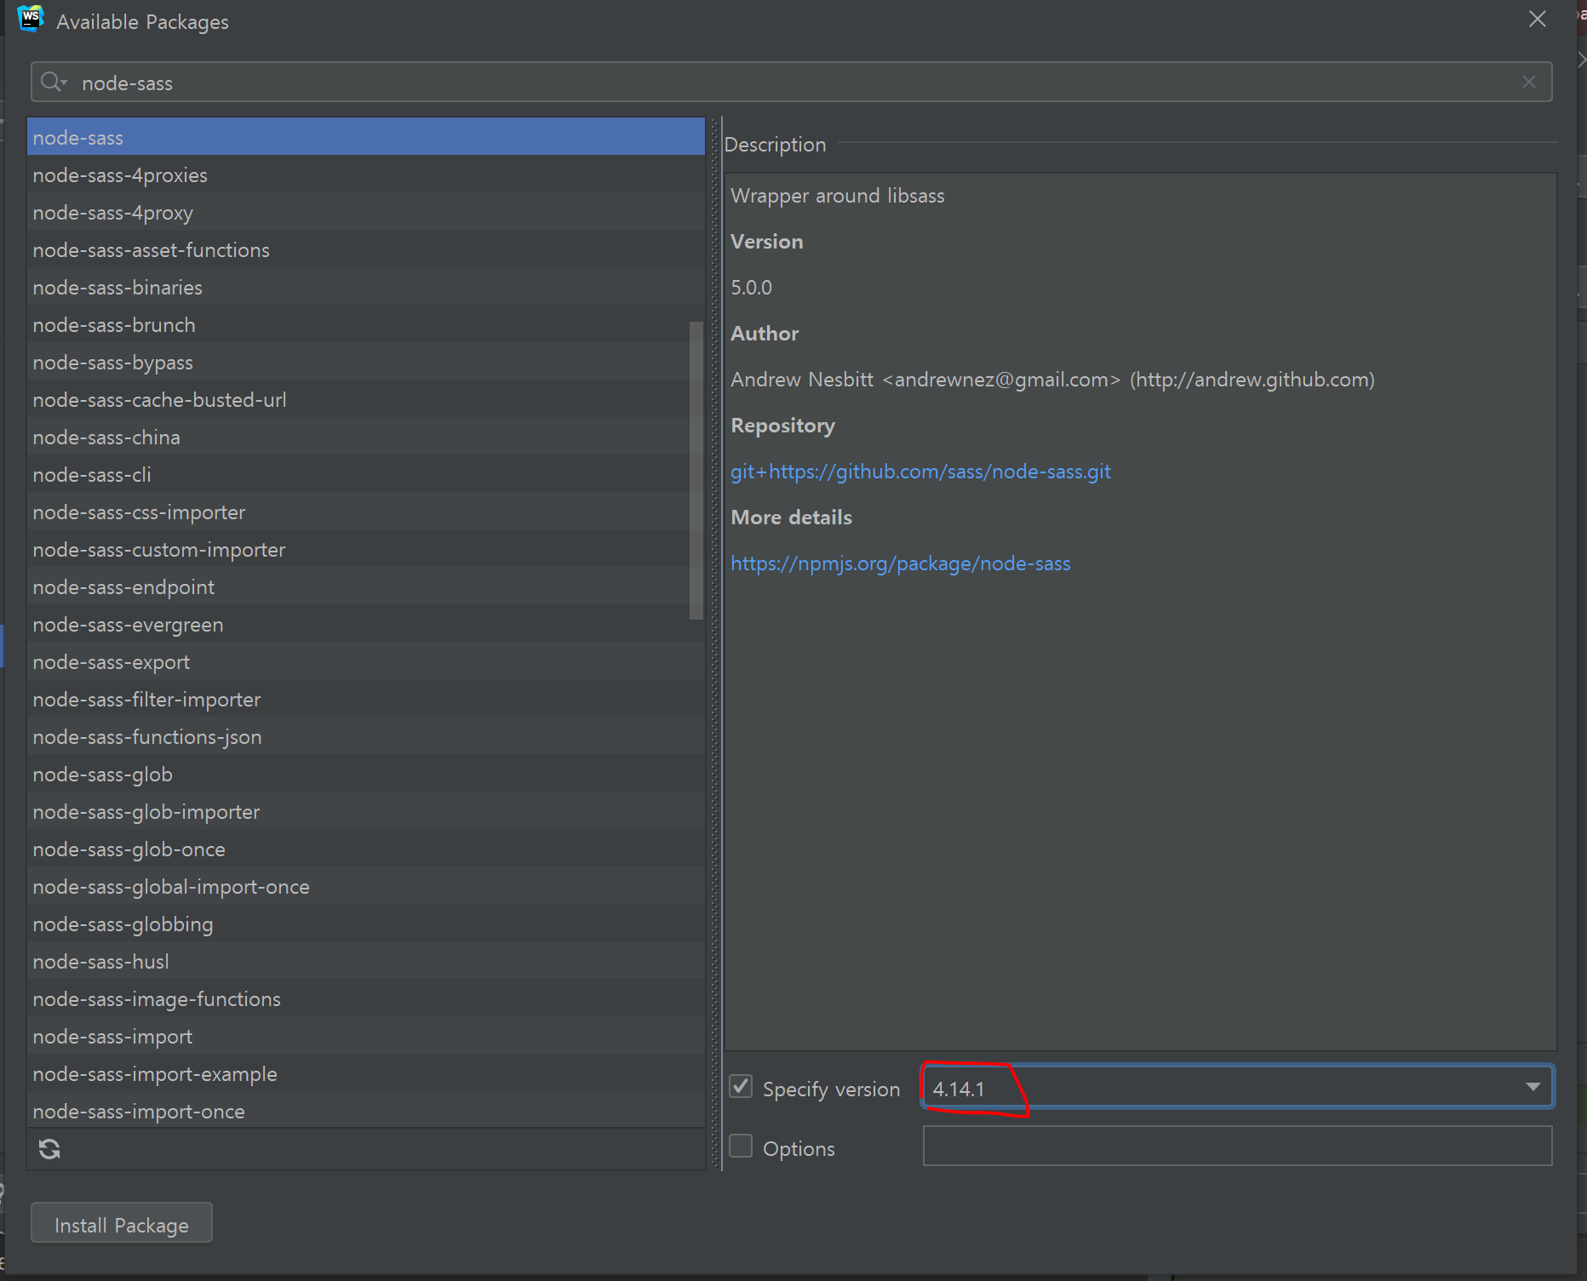1587x1281 pixels.
Task: Select node-sass-cache-busted-url package
Action: pyautogui.click(x=366, y=399)
